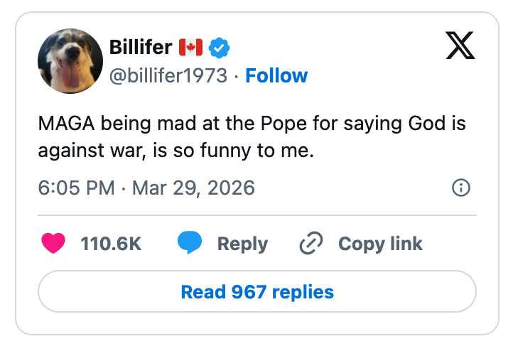
Task: Click the X logo icon
Action: click(460, 47)
